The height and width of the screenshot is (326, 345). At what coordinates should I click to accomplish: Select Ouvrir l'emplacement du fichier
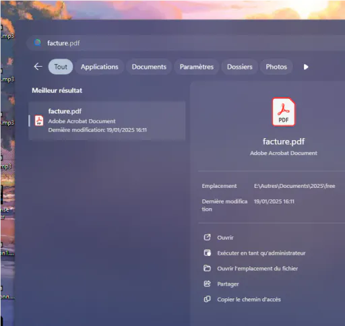(x=257, y=269)
